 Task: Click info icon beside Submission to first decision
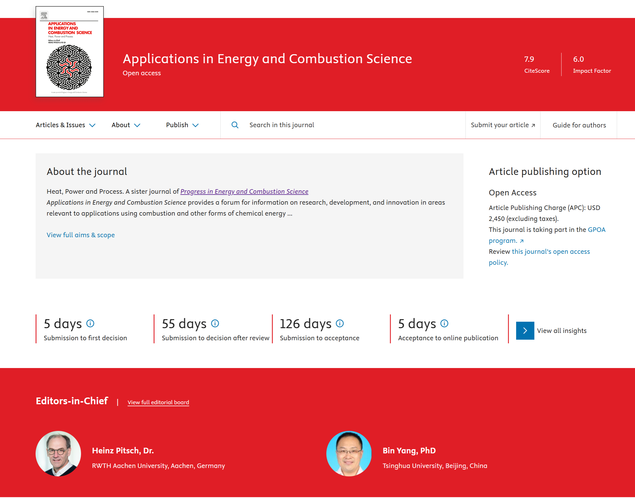(90, 323)
